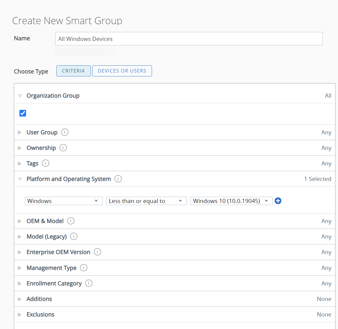Collapse the Organization Group section
Image resolution: width=338 pixels, height=329 pixels.
coord(20,96)
